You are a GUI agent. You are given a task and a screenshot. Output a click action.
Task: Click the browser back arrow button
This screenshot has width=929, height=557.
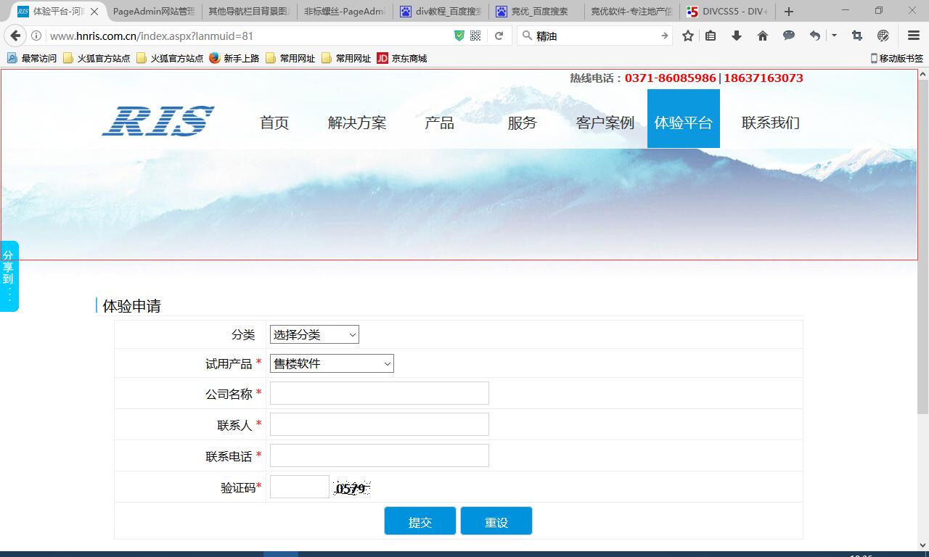(x=15, y=36)
